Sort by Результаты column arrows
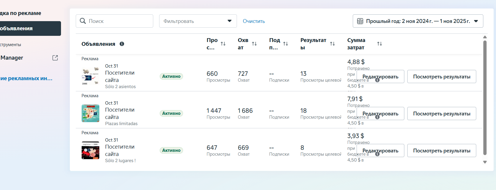The width and height of the screenshot is (496, 190). point(332,44)
